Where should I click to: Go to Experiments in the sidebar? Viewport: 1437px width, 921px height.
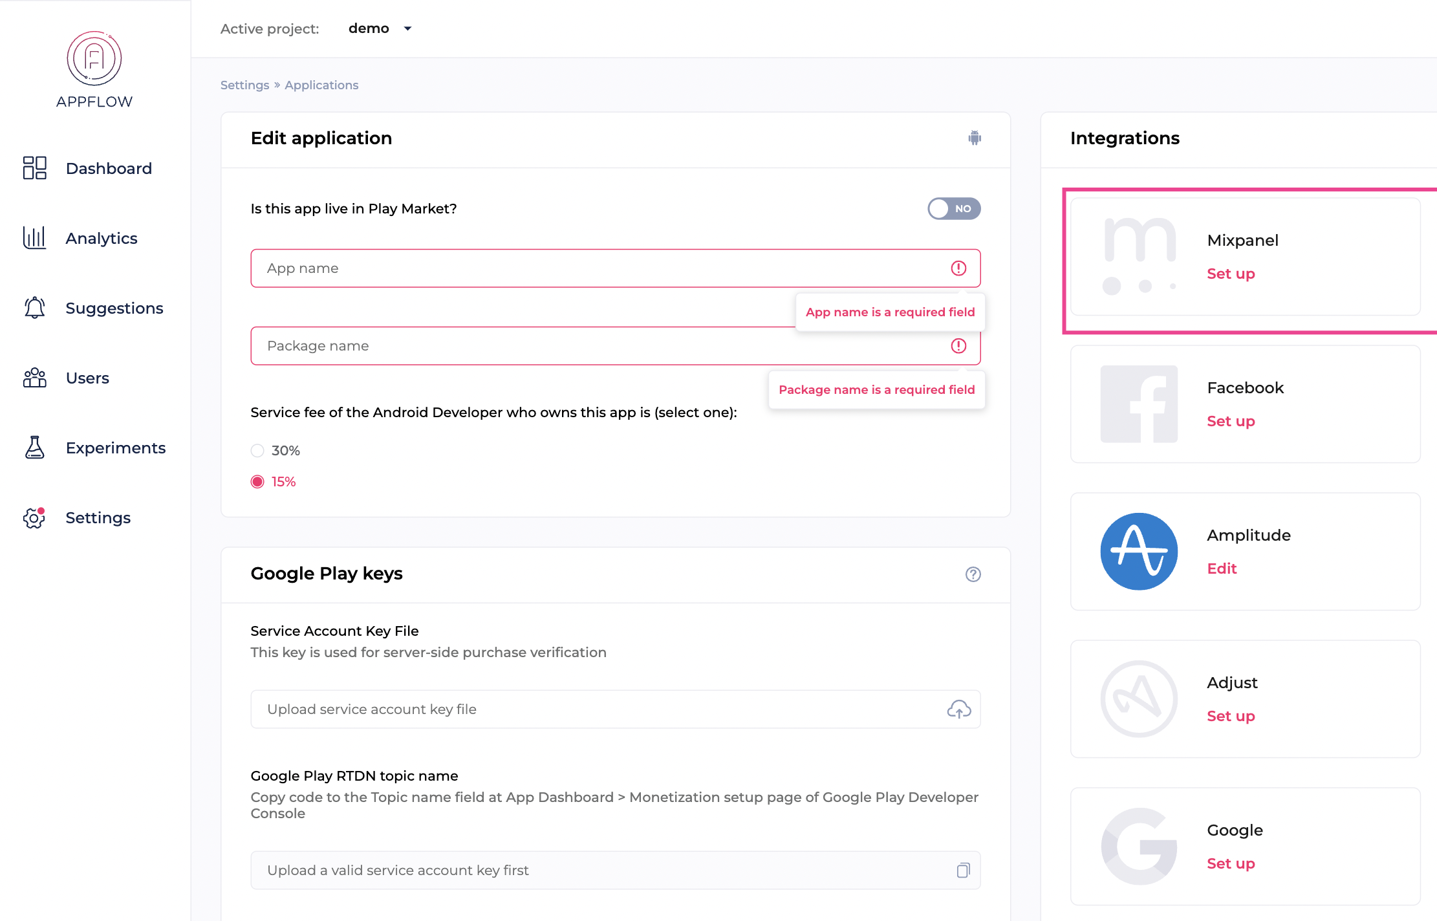click(115, 448)
